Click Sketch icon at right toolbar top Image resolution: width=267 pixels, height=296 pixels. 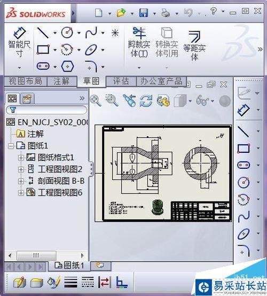[x=244, y=93]
